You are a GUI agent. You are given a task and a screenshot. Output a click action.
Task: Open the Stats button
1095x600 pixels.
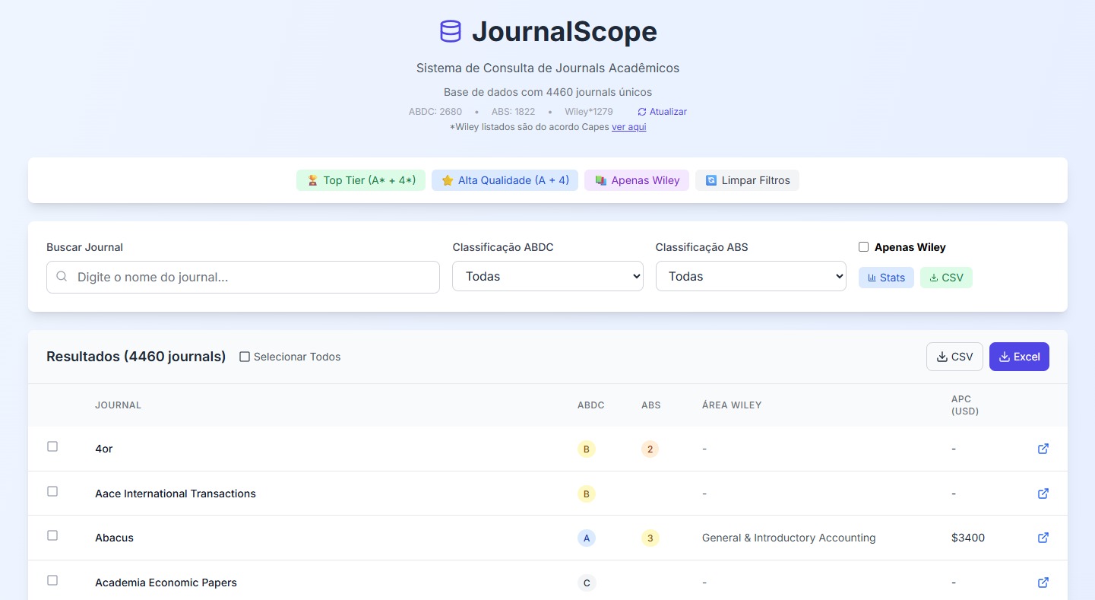[886, 278]
